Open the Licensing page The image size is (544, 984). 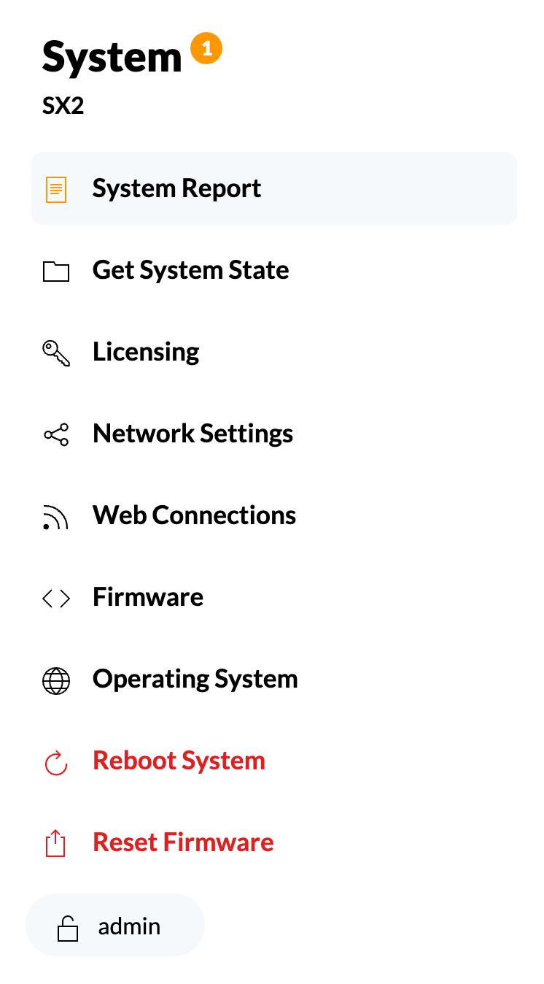pos(274,352)
